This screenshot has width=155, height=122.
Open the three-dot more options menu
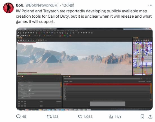[150, 5]
